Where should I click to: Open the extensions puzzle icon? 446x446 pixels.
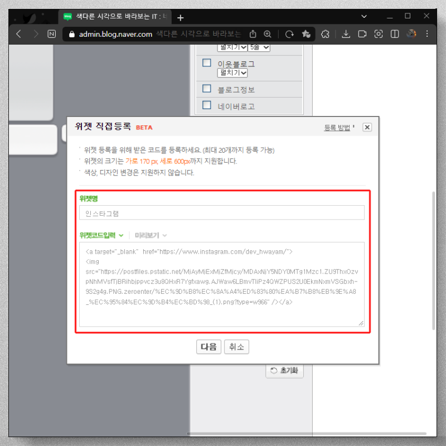pyautogui.click(x=325, y=34)
